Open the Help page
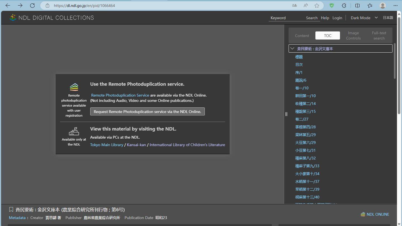This screenshot has width=402, height=226. click(x=325, y=18)
